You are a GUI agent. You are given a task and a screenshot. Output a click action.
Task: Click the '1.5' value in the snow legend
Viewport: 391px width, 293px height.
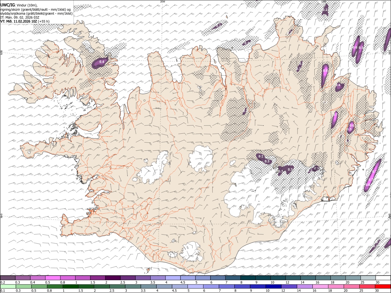click(x=93, y=282)
